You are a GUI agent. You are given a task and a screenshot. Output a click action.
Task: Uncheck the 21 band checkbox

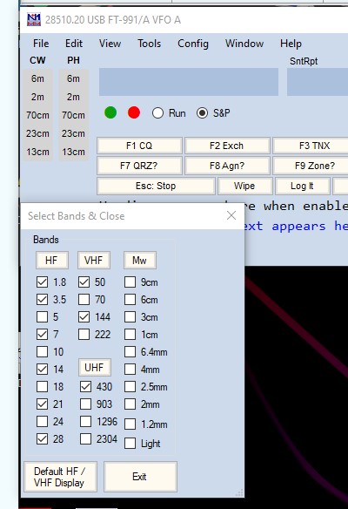[42, 404]
